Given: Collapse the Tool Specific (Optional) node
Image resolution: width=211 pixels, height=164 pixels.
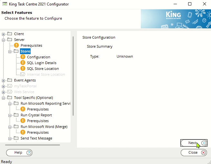Looking at the screenshot, I should click(3, 98).
